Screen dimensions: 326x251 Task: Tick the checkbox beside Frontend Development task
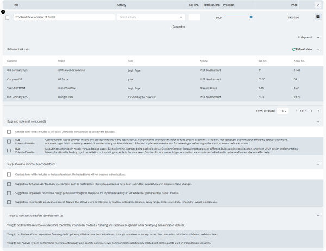(7, 17)
